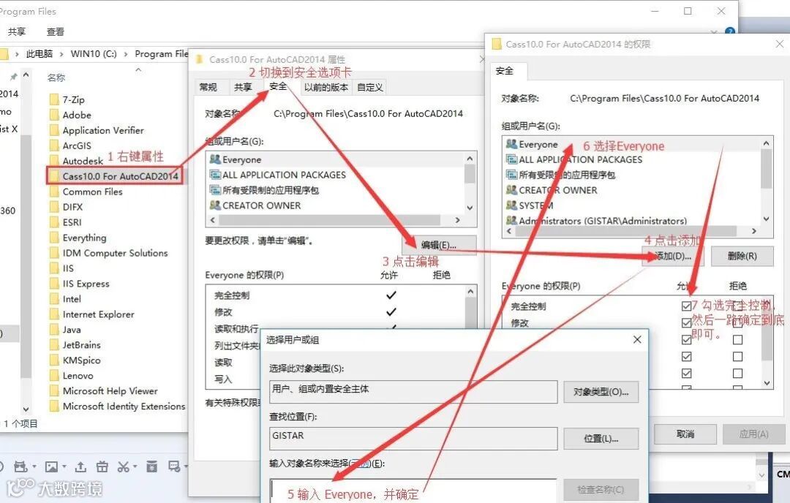This screenshot has height=503, width=790.
Task: Select the Everything folder
Action: [x=84, y=237]
